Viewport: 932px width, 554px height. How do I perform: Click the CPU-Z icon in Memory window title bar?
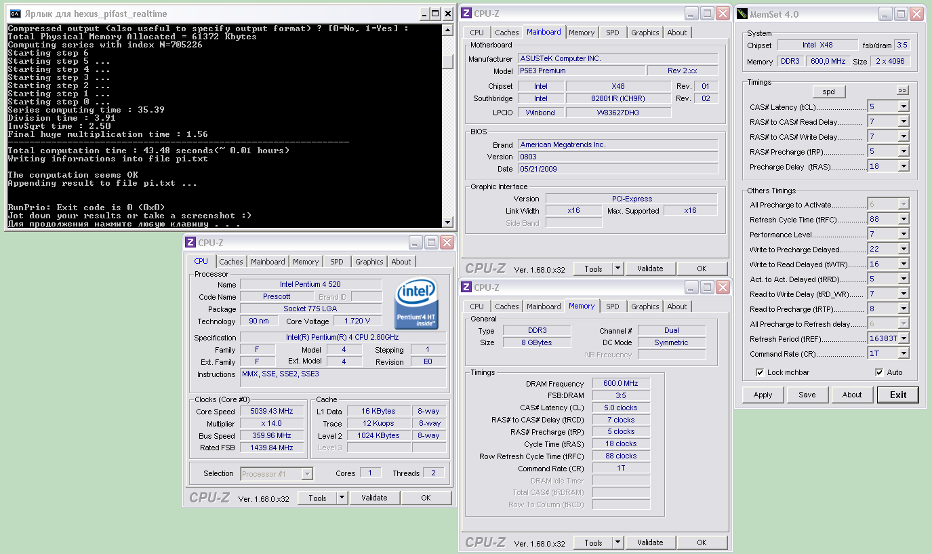pyautogui.click(x=466, y=287)
